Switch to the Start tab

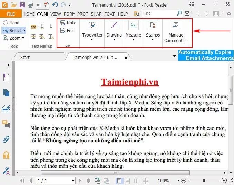click(x=25, y=57)
